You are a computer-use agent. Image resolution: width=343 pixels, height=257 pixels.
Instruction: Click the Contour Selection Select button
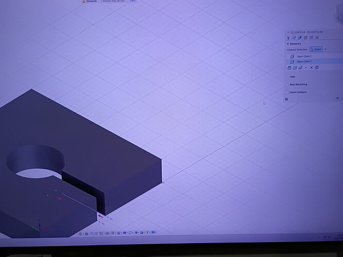coord(316,49)
